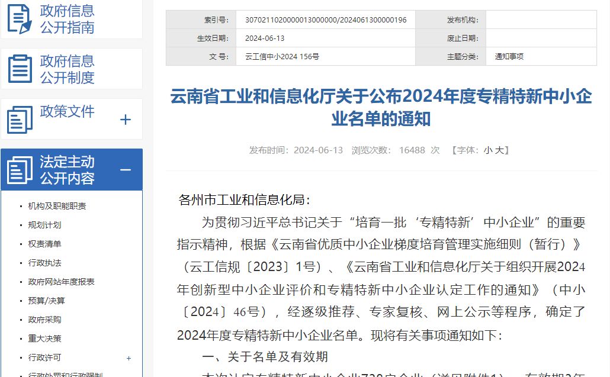Open 重大决策 link
The width and height of the screenshot is (610, 377).
[x=45, y=339]
